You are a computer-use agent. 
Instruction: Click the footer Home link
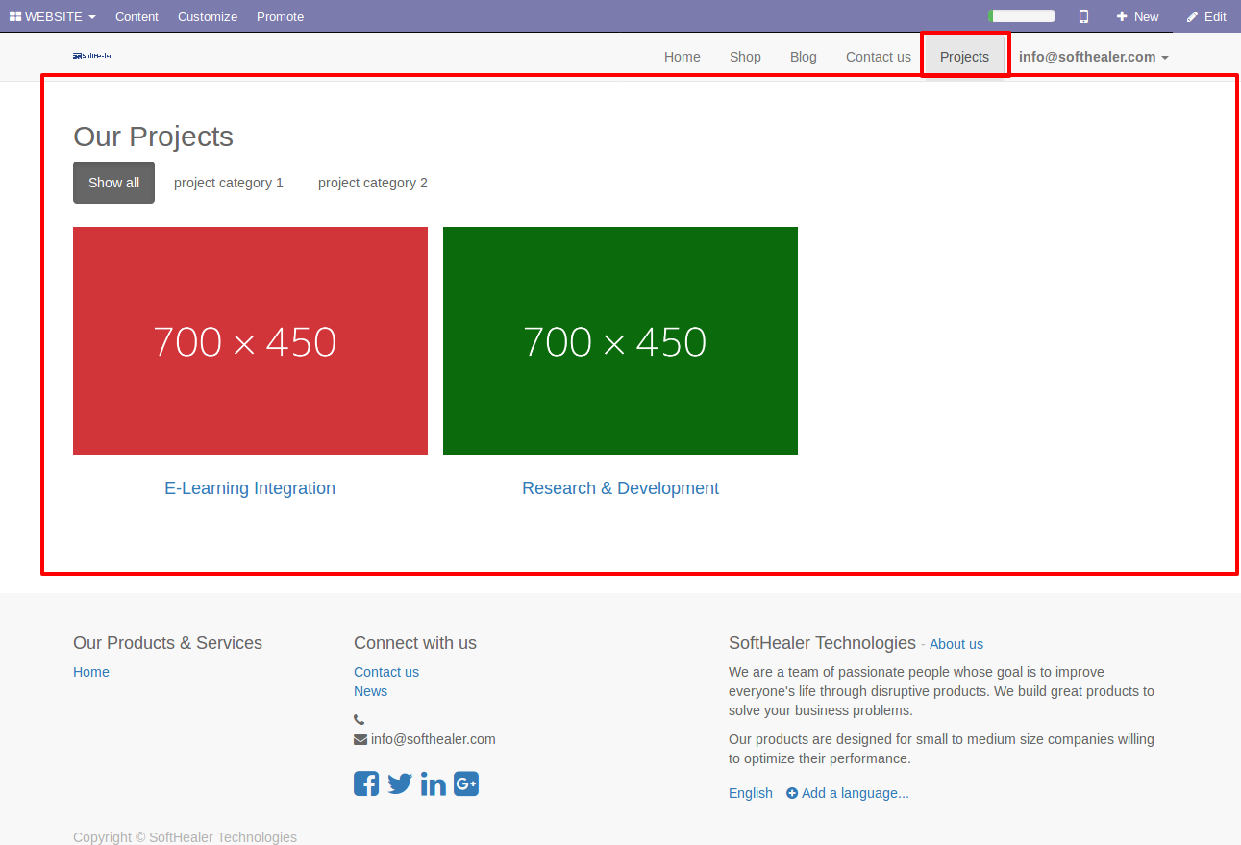point(91,672)
